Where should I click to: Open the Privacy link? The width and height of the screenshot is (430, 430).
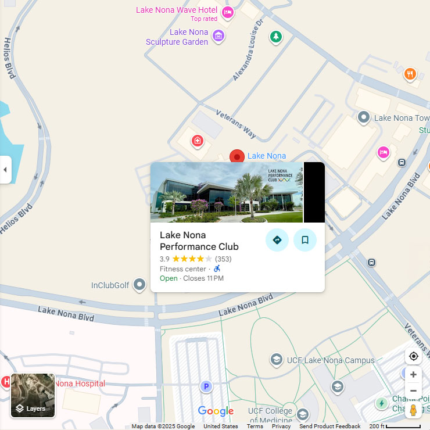pos(281,426)
